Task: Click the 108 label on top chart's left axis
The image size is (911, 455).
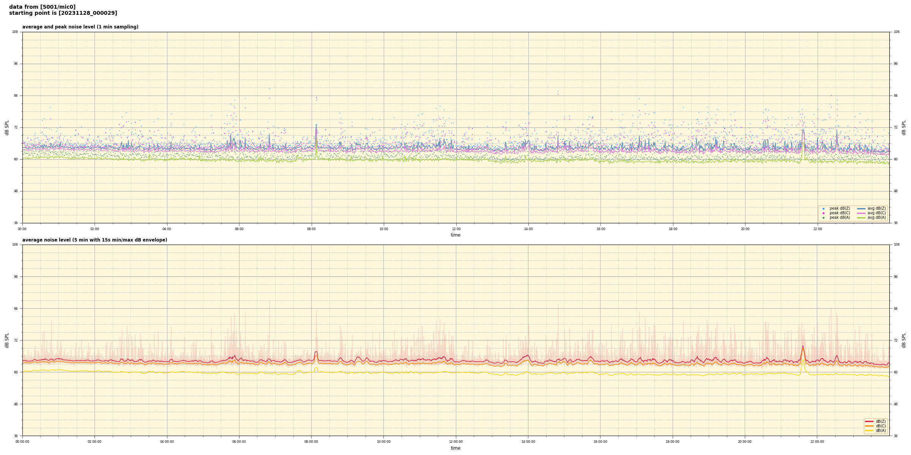Action: 15,32
